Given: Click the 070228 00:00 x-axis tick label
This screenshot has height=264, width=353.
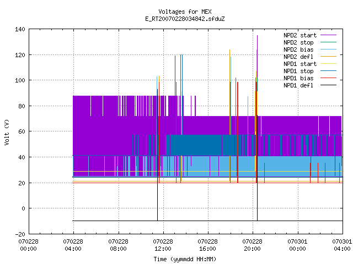Looking at the screenshot, I should coord(28,245).
